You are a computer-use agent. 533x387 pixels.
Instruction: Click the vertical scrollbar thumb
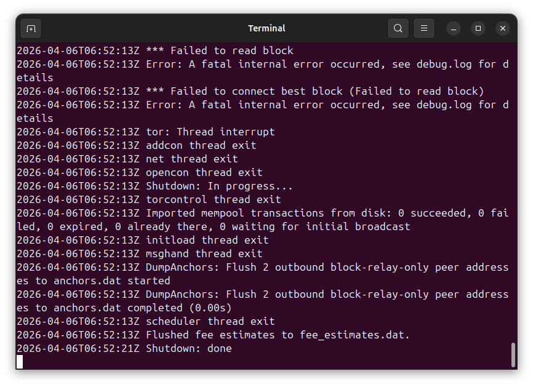tap(513, 355)
